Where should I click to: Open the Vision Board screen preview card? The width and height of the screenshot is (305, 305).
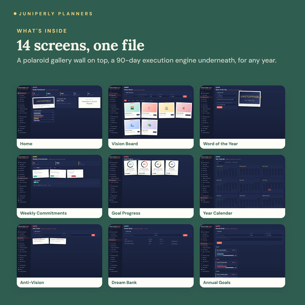pyautogui.click(x=151, y=117)
